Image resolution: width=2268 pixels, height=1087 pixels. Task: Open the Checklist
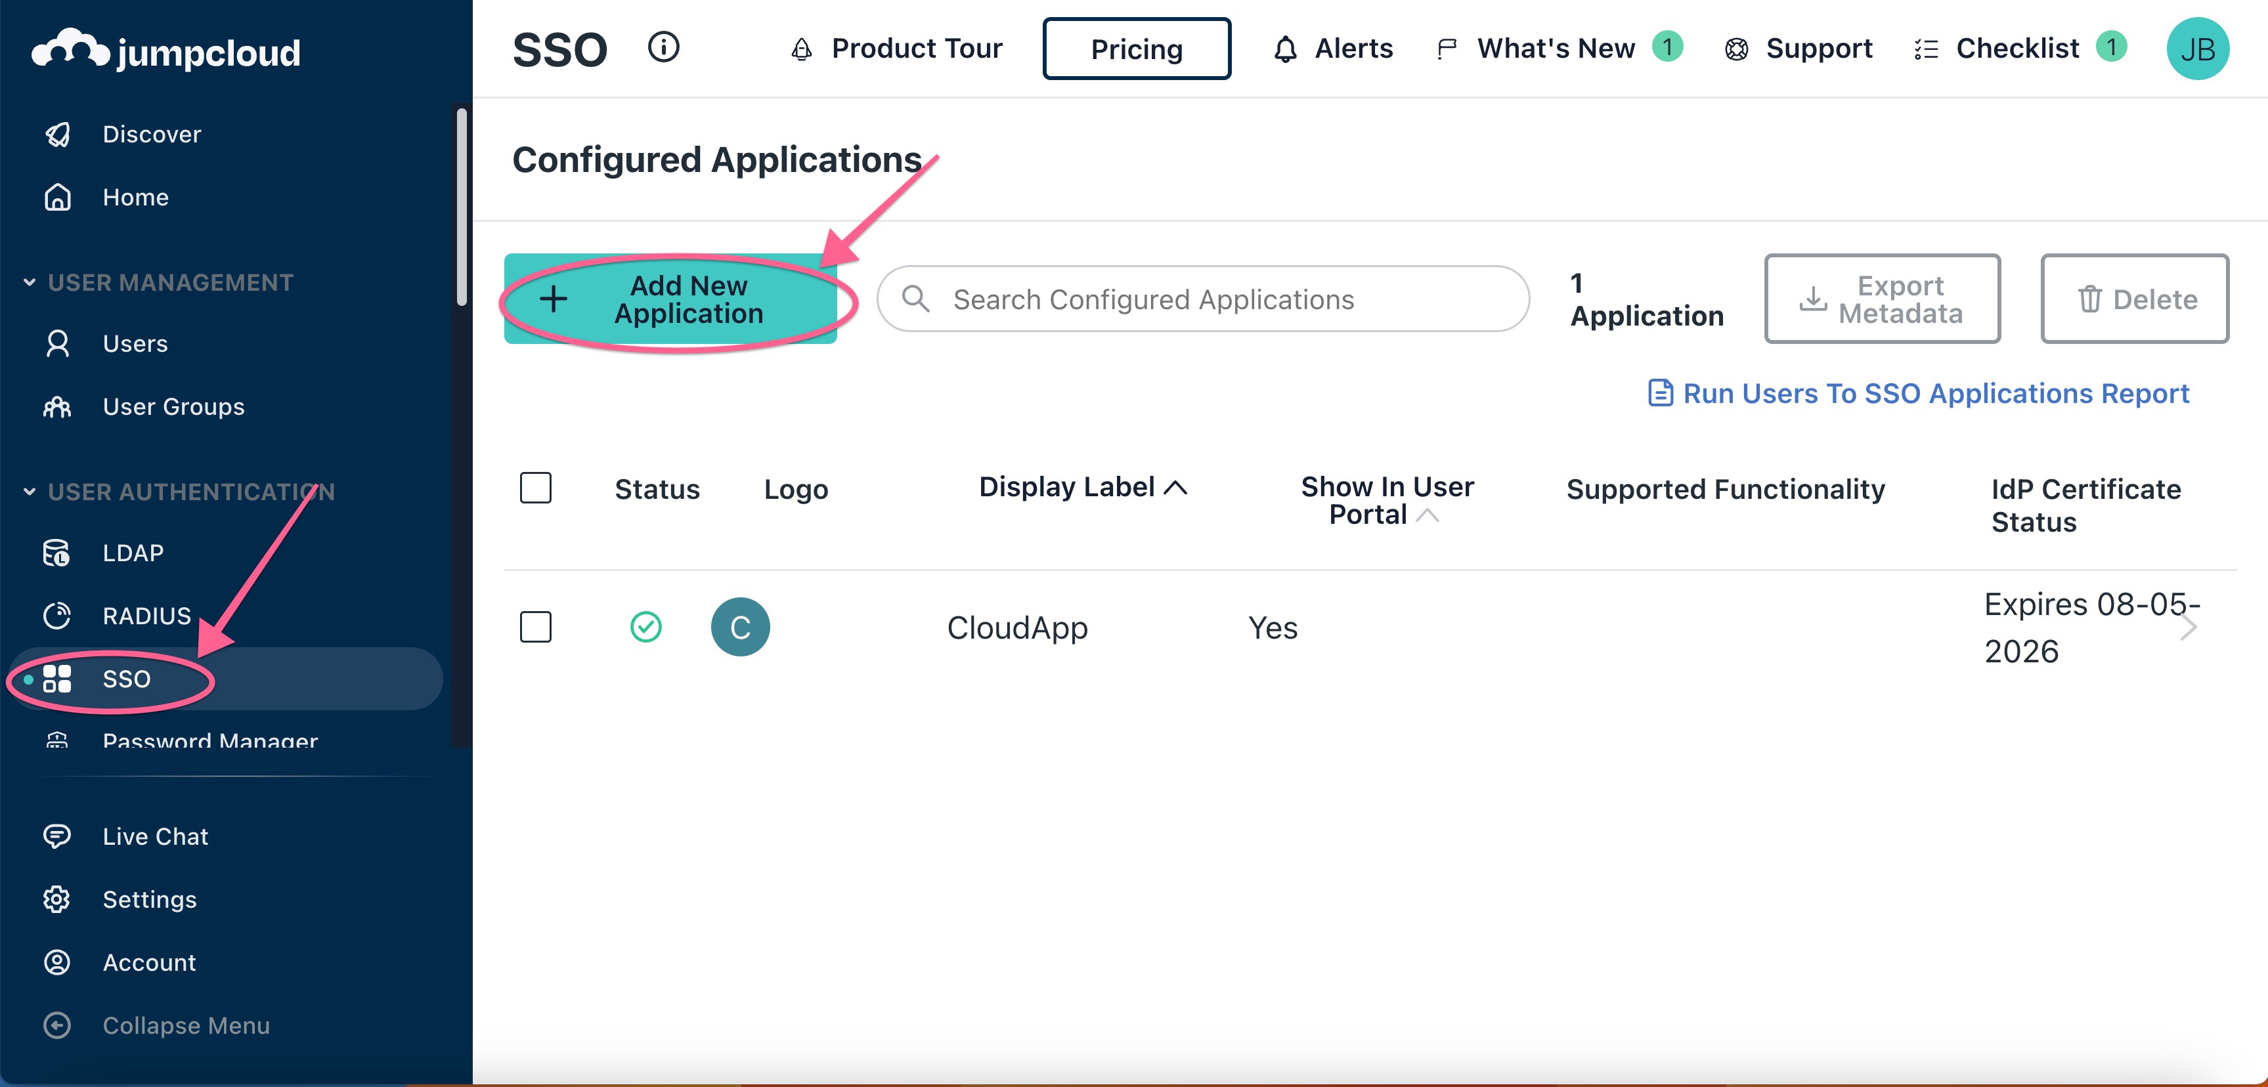point(1997,49)
